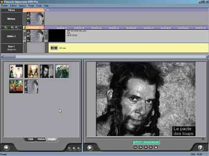This screenshot has width=209, height=156.
Task: Select the Titres track header
Action: [x=11, y=10]
